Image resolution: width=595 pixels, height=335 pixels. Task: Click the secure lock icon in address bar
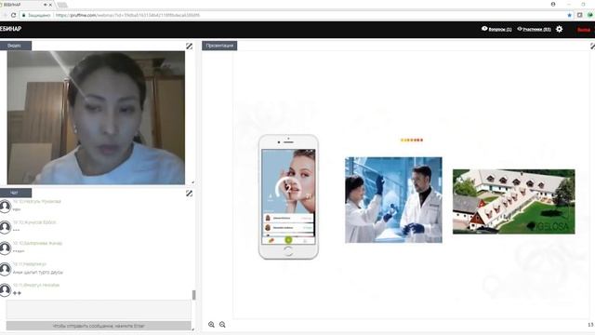23,15
